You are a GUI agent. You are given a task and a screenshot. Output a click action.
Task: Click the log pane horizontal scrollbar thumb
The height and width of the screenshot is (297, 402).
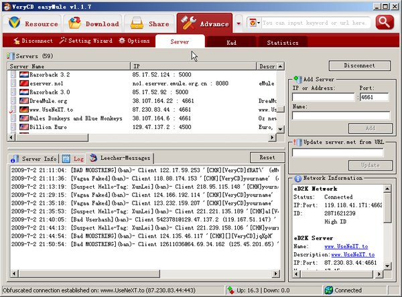[x=89, y=274]
